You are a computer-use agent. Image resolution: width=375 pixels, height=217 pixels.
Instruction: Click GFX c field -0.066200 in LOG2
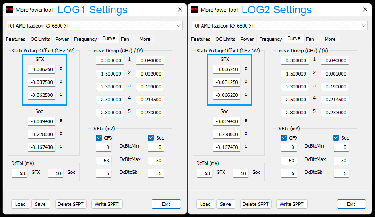(227, 95)
